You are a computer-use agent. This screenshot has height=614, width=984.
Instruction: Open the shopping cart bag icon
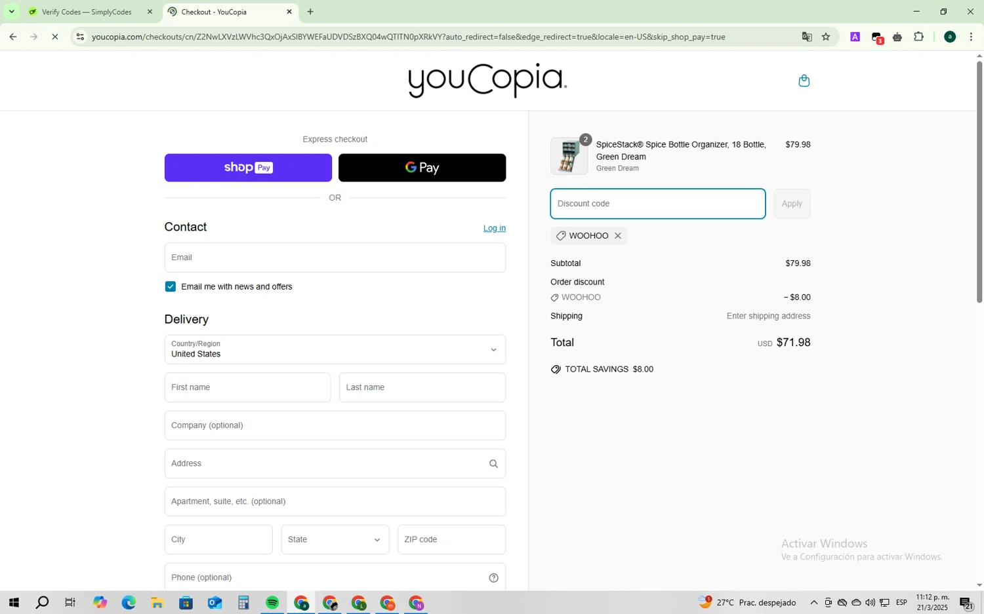804,81
